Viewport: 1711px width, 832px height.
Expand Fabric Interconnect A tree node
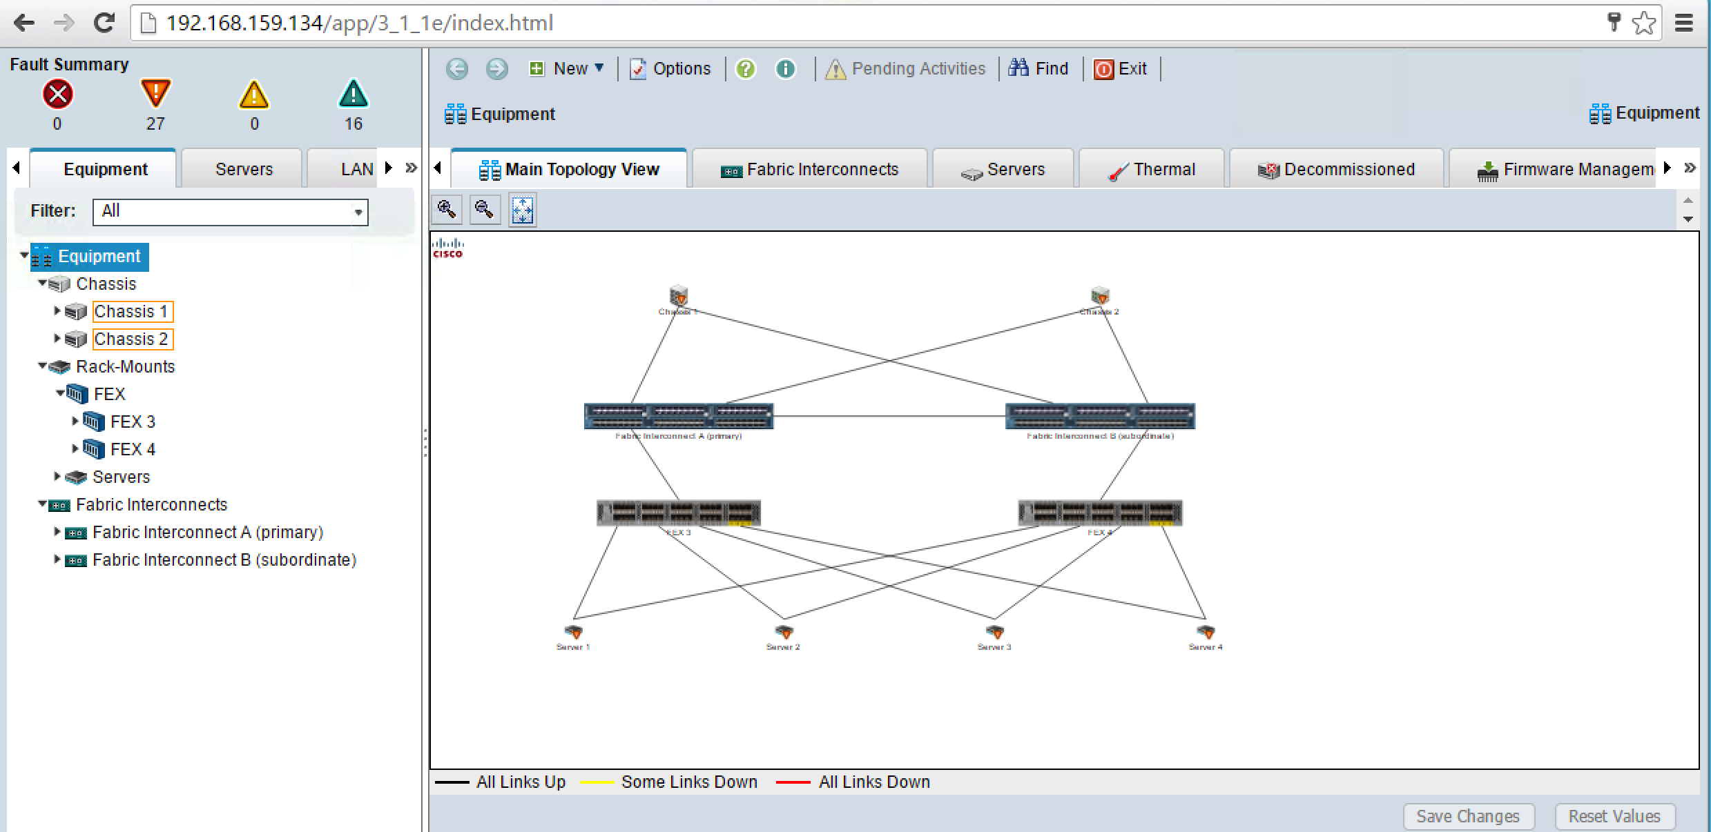[x=57, y=531]
